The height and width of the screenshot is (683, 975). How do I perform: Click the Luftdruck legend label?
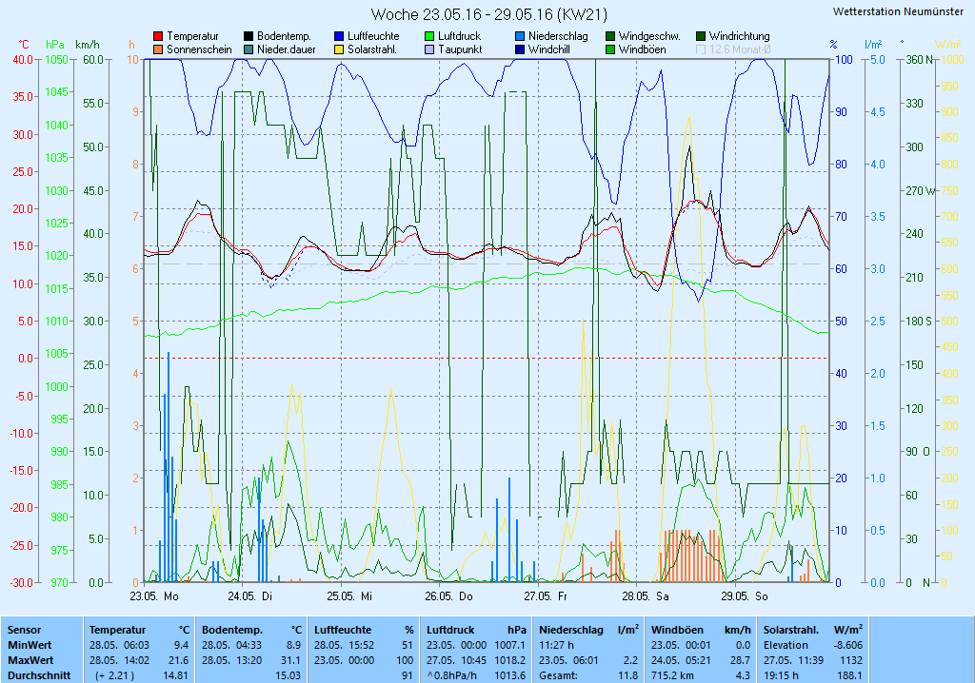(x=460, y=36)
